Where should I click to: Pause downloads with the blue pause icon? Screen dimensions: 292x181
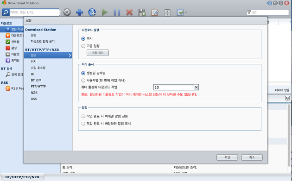(117, 12)
